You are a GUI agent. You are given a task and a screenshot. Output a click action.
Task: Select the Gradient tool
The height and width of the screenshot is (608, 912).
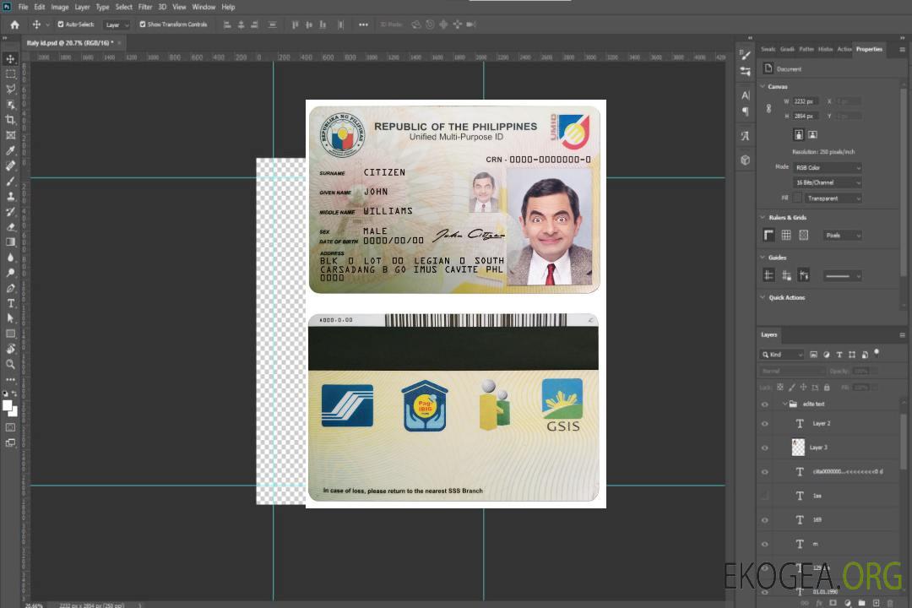pyautogui.click(x=11, y=242)
